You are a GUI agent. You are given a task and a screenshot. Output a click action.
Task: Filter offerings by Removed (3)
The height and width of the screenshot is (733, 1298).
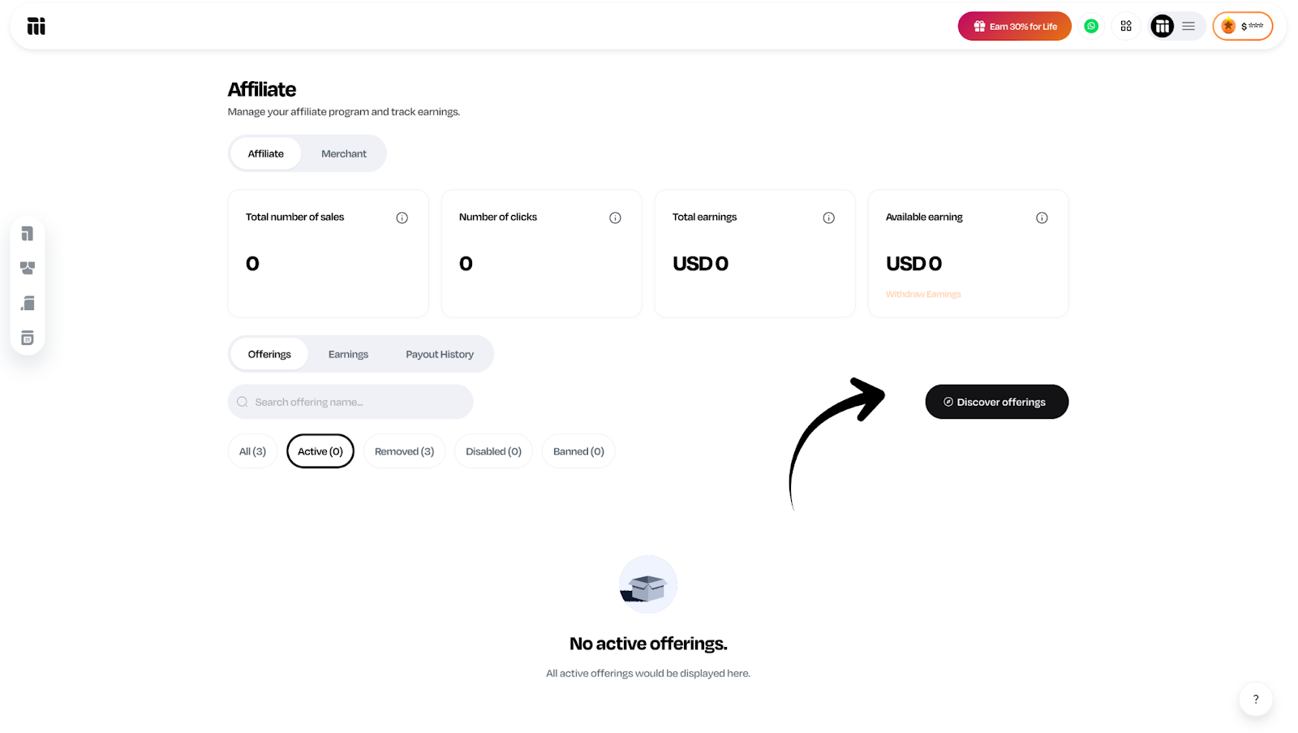point(404,451)
